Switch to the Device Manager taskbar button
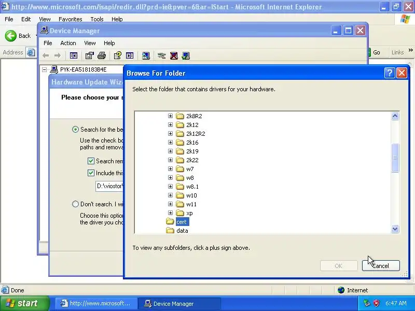The image size is (415, 311). coord(179,304)
